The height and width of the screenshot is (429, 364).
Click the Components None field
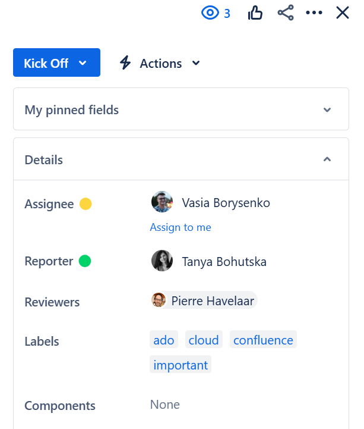(165, 405)
